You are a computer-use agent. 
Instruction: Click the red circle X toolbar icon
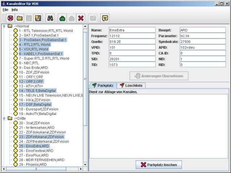(x=10, y=18)
